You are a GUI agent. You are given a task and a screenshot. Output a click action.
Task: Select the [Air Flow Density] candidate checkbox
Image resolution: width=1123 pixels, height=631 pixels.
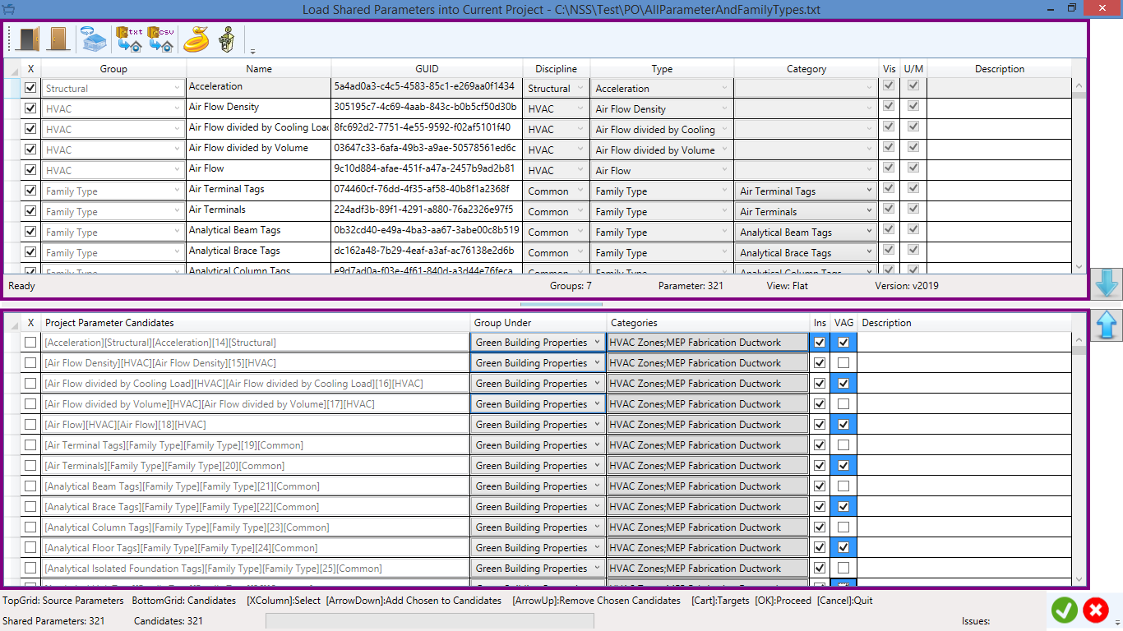(30, 362)
